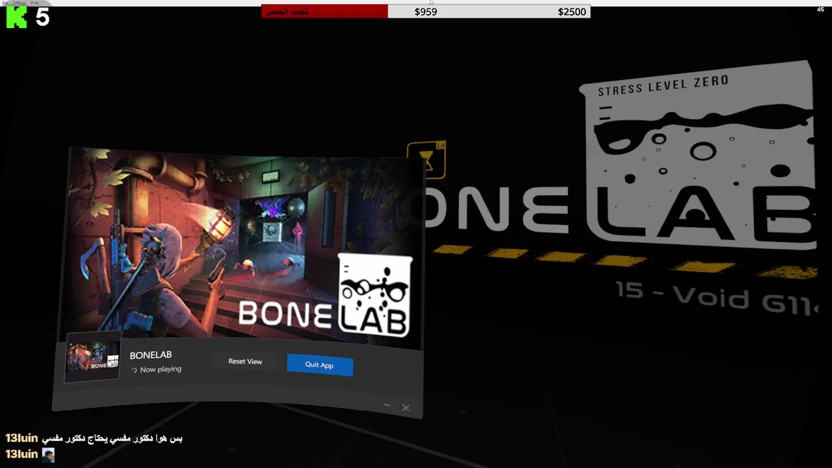Image resolution: width=832 pixels, height=468 pixels.
Task: Click the small BONELAB game thumbnail
Action: pyautogui.click(x=93, y=356)
